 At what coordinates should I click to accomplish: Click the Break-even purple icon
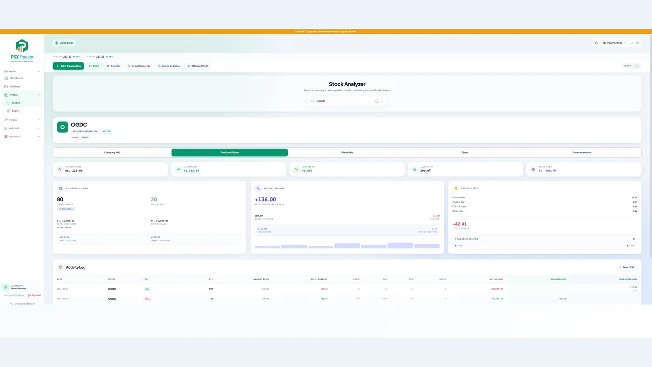point(533,169)
